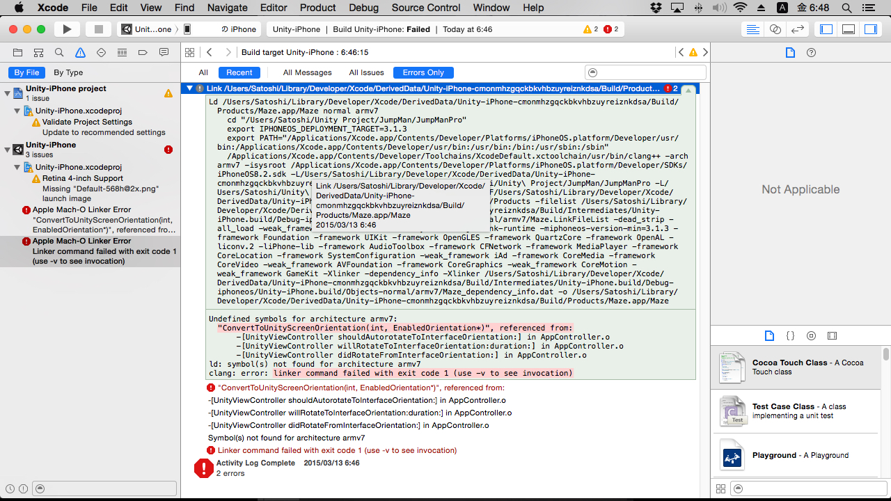The height and width of the screenshot is (501, 891).
Task: Go back in editor history
Action: [209, 52]
